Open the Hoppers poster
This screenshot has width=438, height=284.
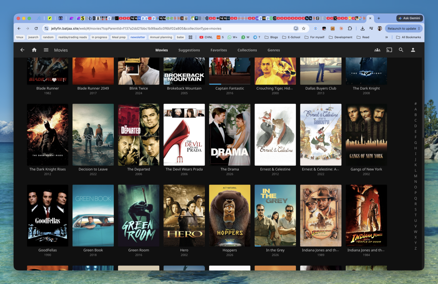[230, 216]
